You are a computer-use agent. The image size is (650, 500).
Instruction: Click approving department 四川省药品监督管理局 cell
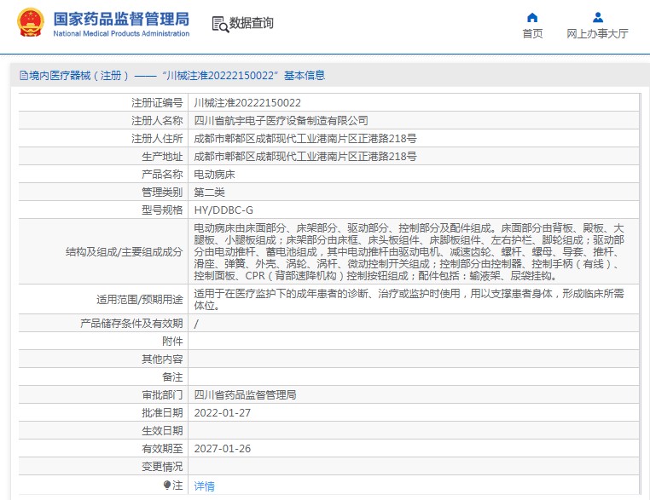[x=245, y=394]
